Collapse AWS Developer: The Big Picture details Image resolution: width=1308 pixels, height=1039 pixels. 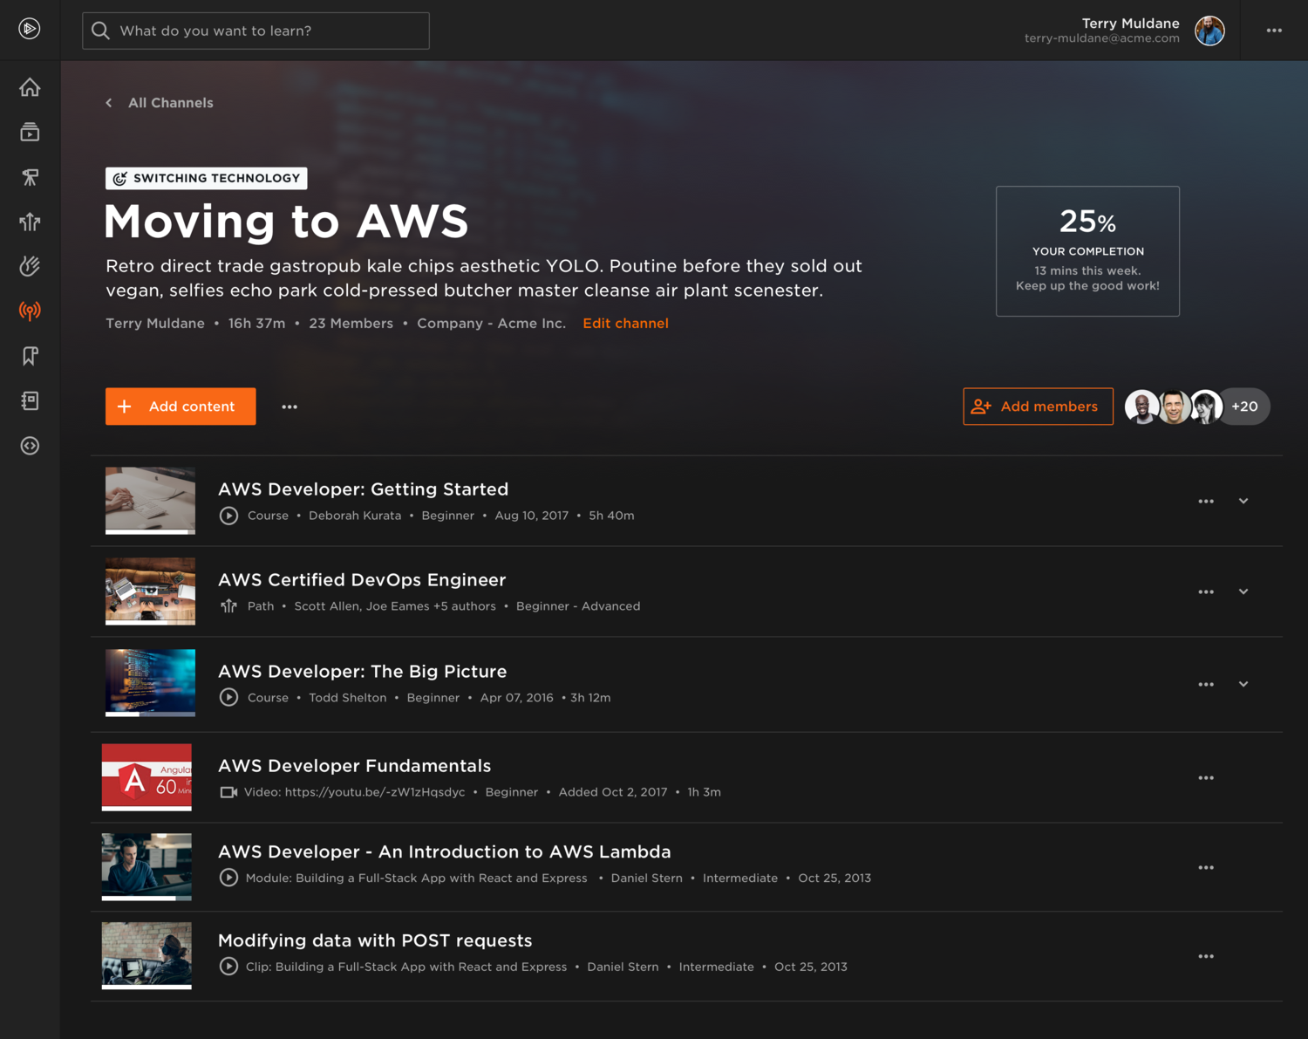click(1243, 684)
